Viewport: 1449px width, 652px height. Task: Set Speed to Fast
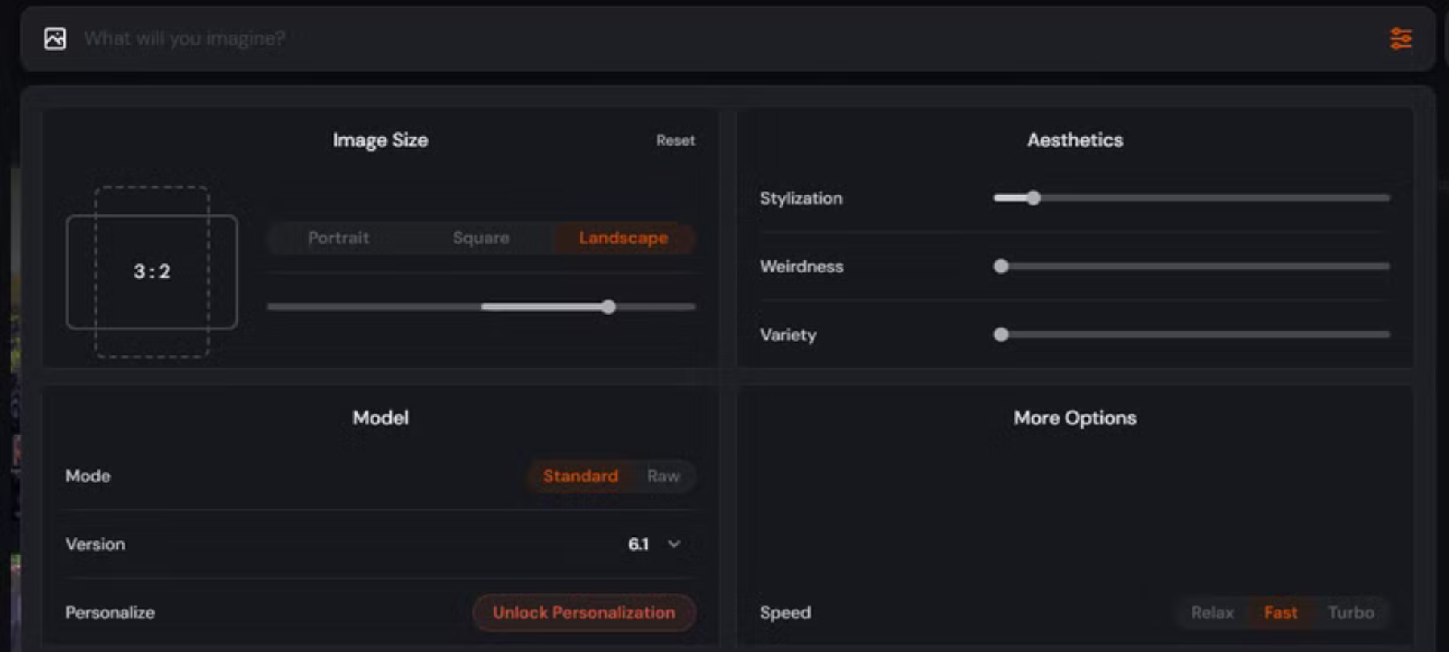pos(1281,613)
